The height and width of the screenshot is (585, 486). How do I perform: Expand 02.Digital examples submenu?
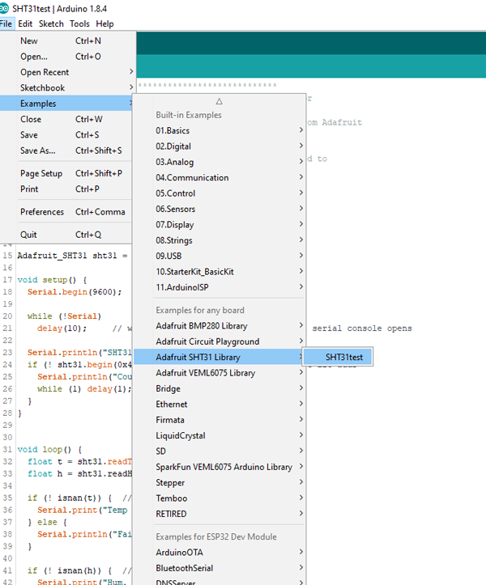tap(220, 146)
